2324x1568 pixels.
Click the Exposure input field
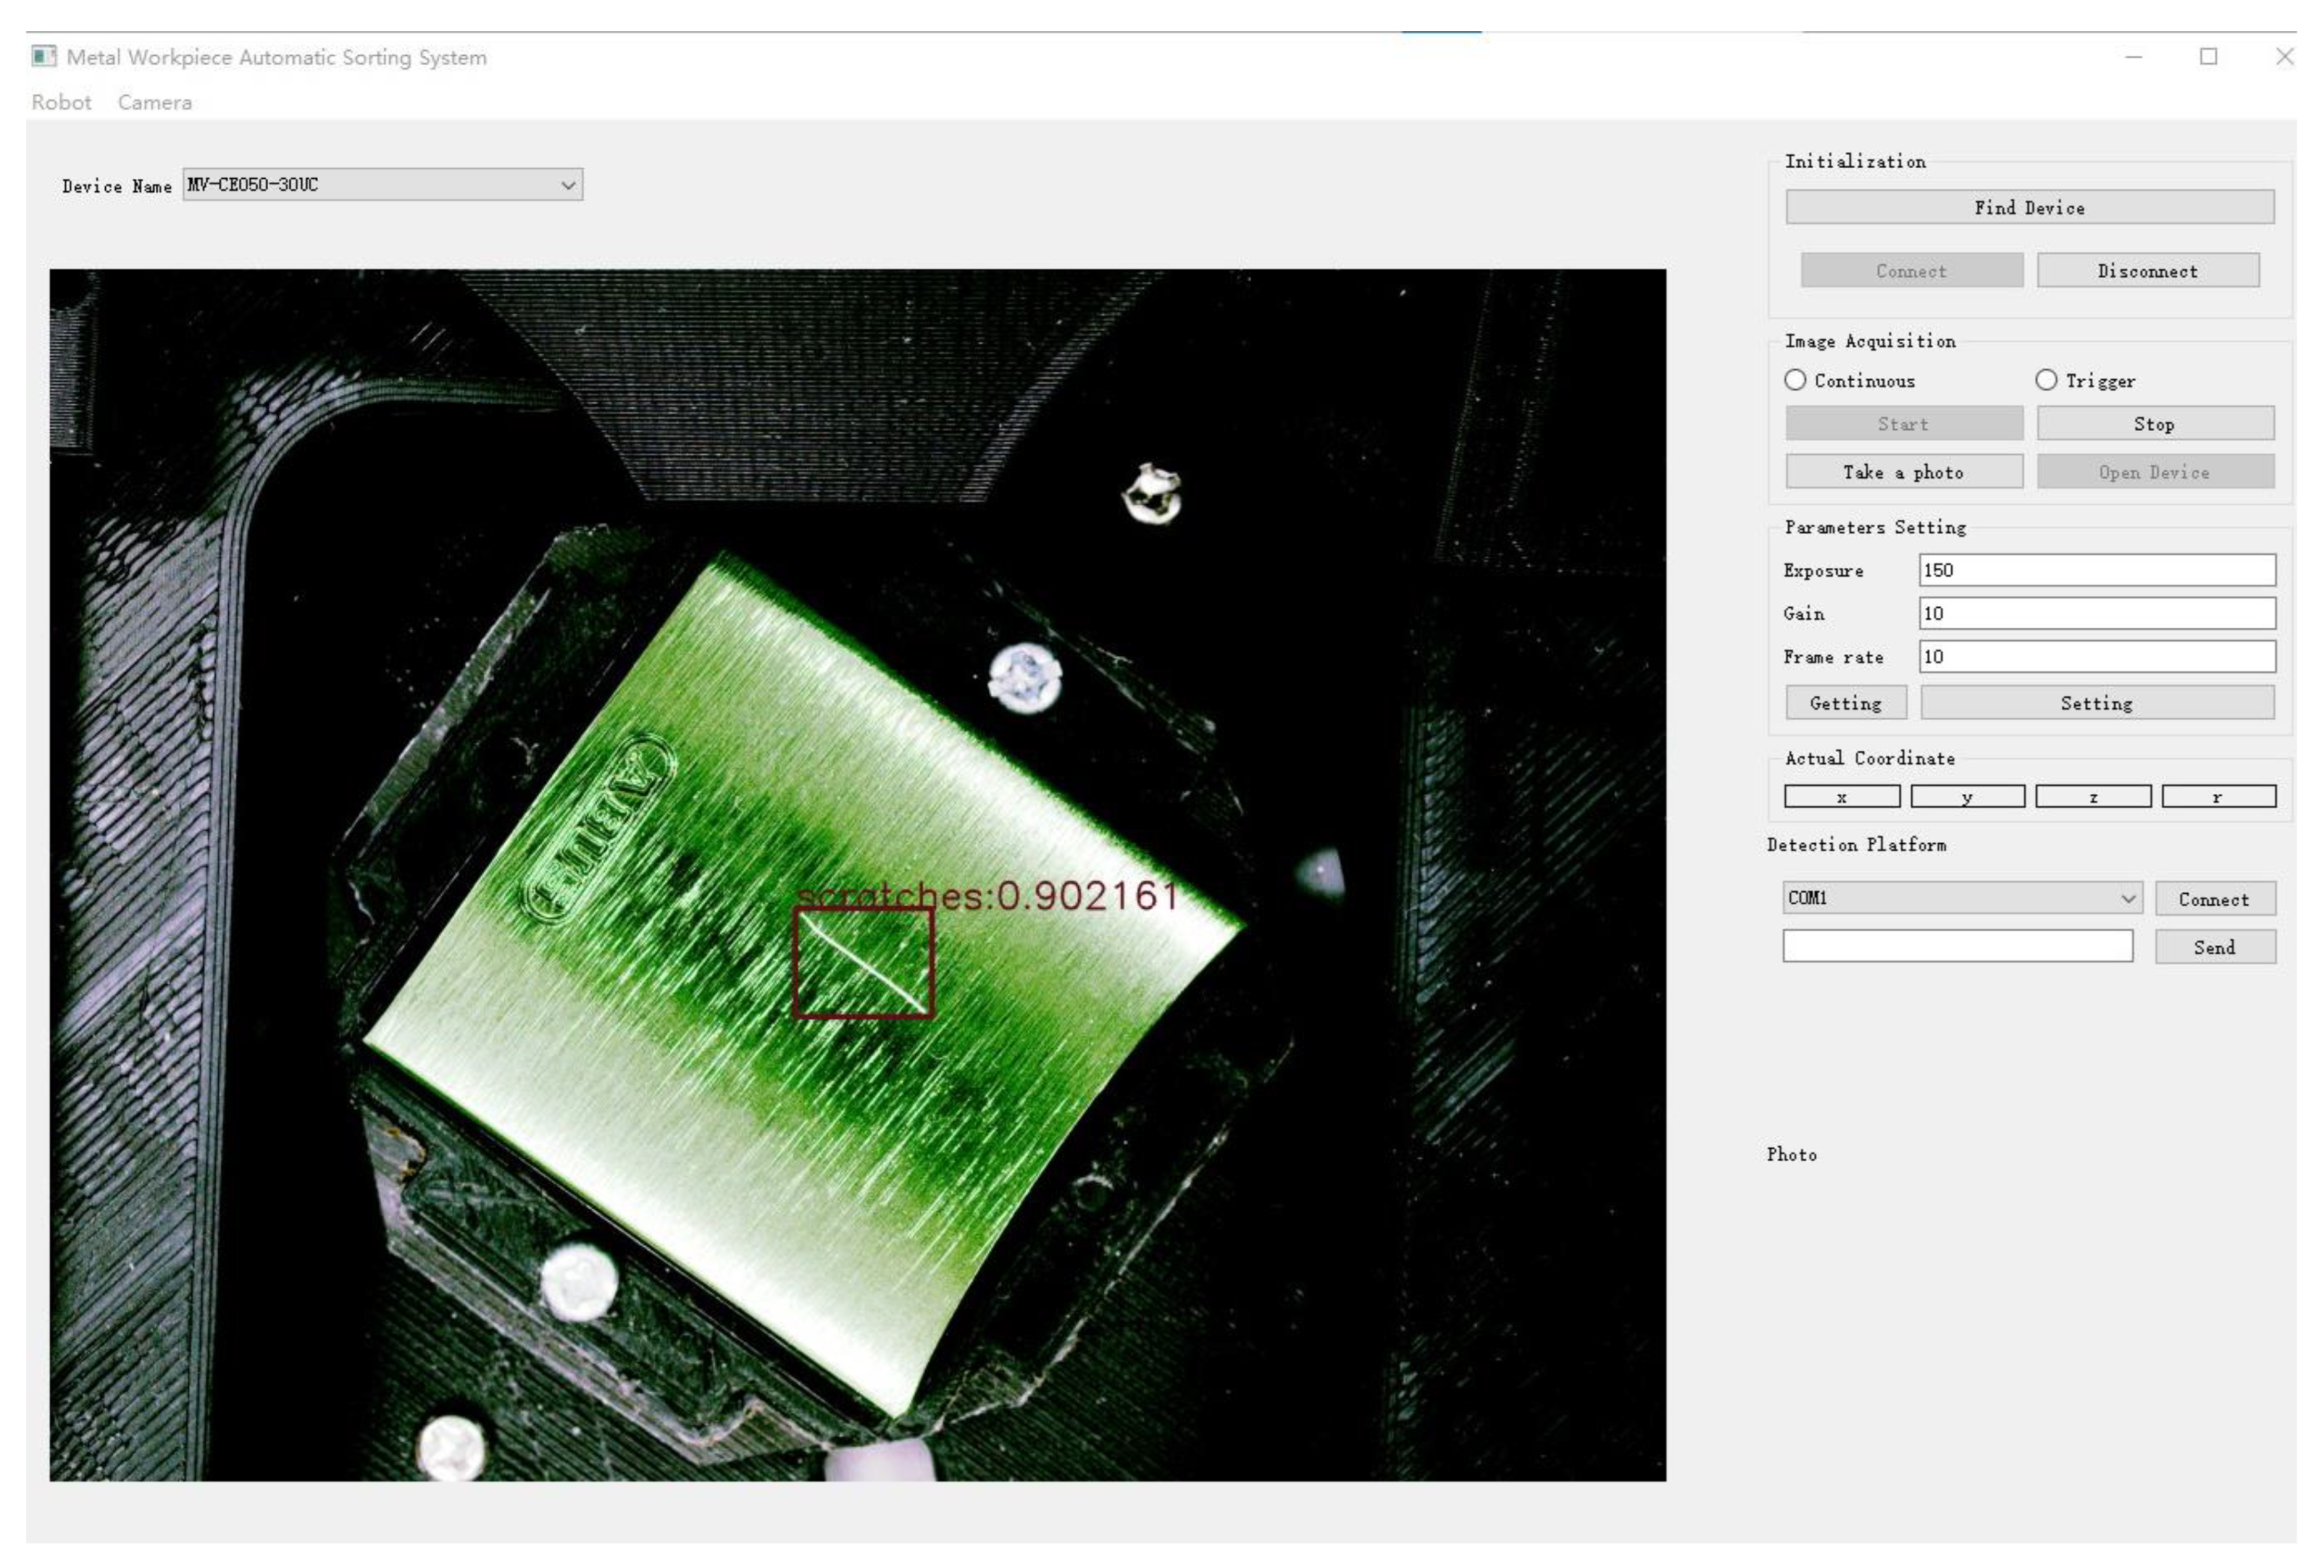click(x=2096, y=570)
